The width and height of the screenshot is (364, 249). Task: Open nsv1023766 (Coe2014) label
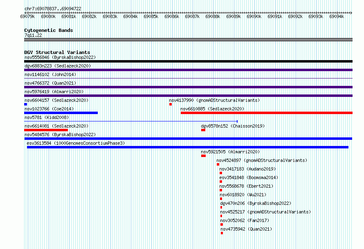pos(49,109)
